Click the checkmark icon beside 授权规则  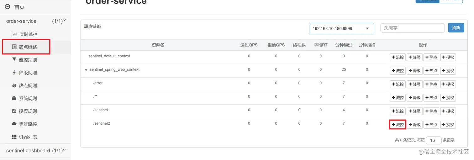coord(14,111)
